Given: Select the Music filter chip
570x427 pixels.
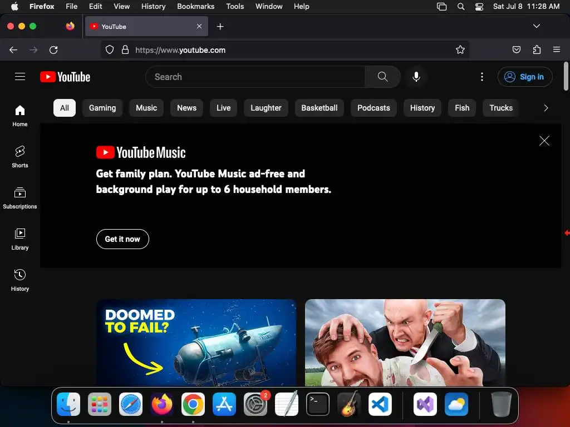Looking at the screenshot, I should click(x=146, y=108).
